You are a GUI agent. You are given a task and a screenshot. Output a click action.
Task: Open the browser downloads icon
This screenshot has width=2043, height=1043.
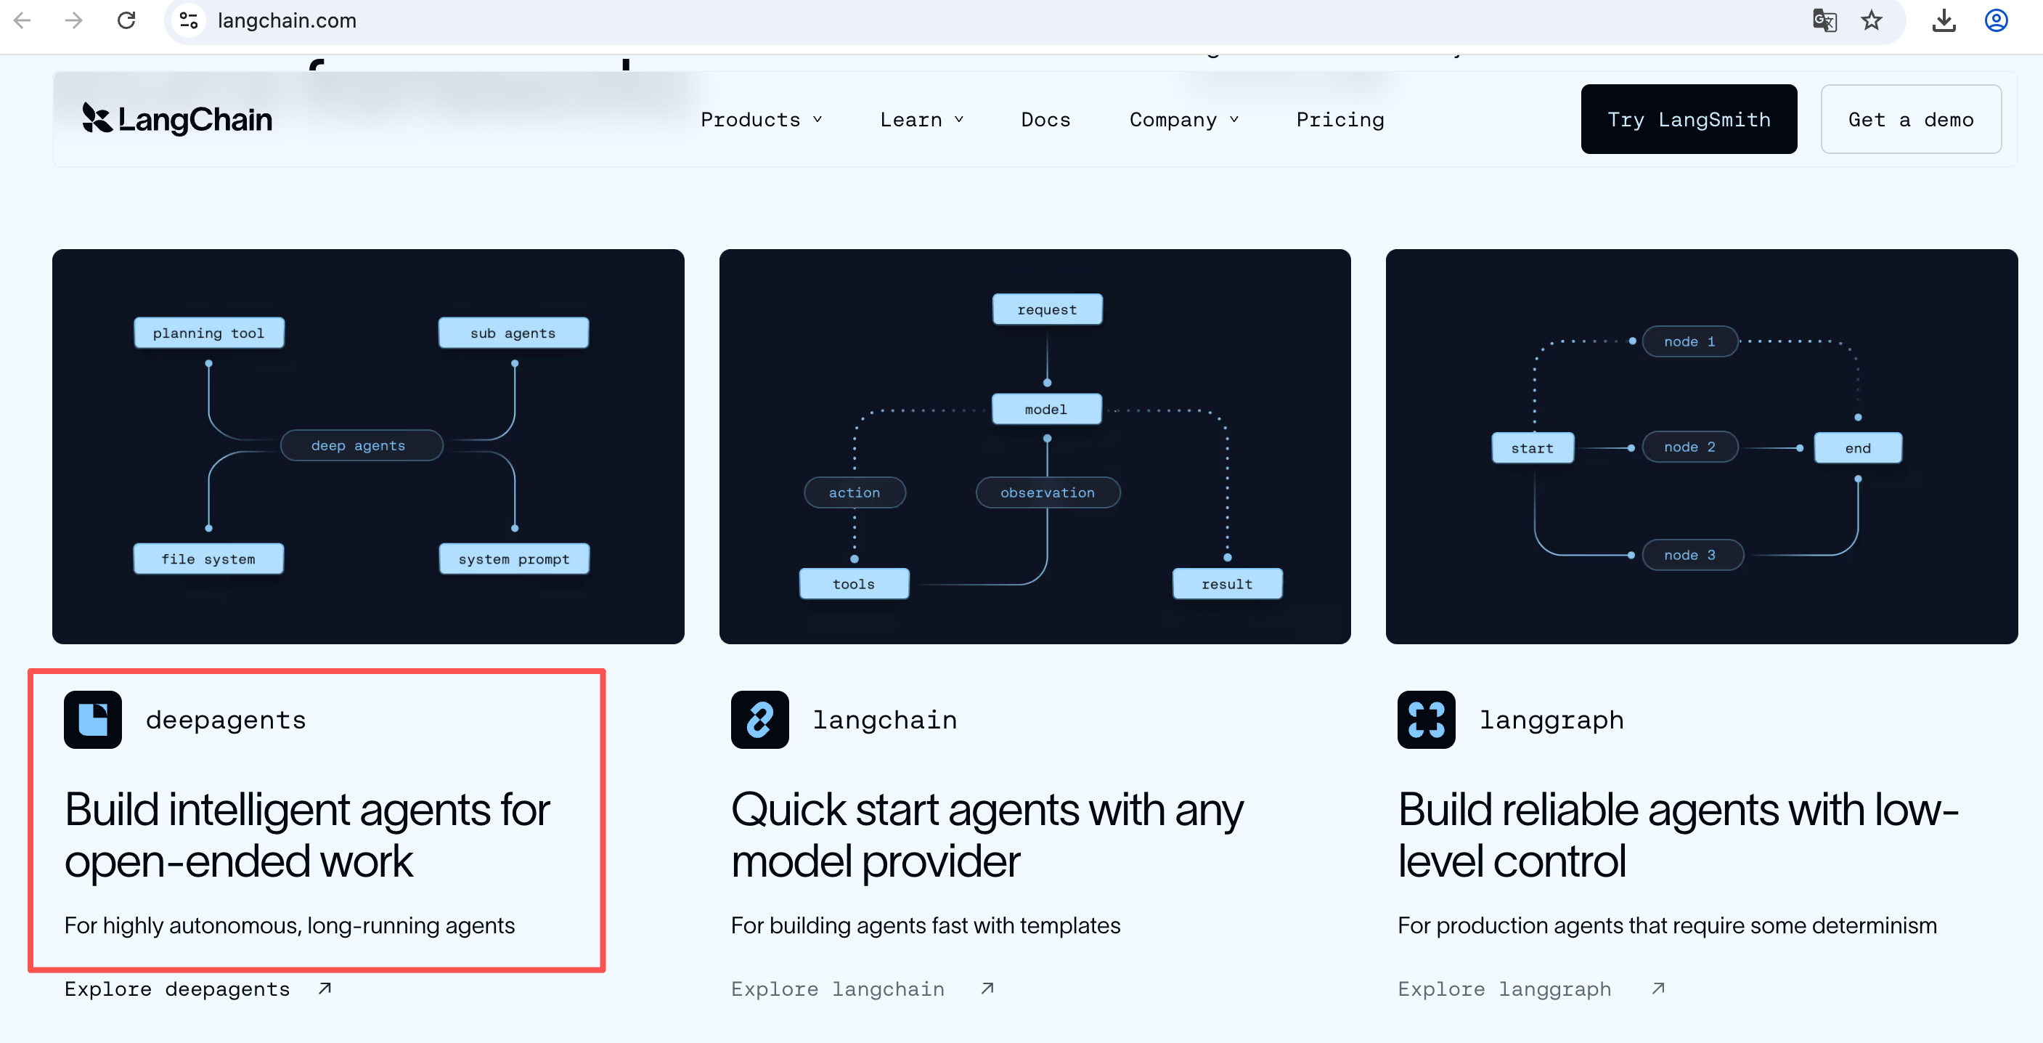(1943, 20)
